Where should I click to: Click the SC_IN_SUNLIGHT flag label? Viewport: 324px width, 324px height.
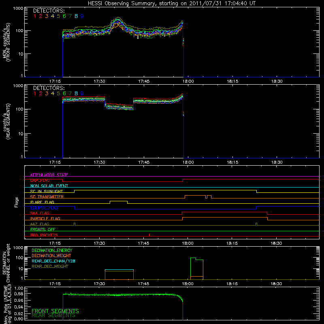pyautogui.click(x=47, y=191)
